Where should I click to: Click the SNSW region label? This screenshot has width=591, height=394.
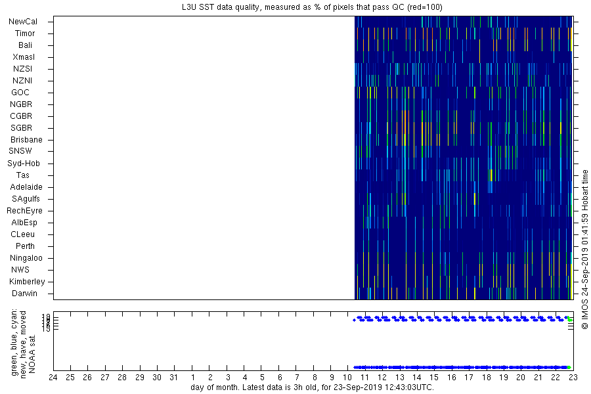(20, 151)
